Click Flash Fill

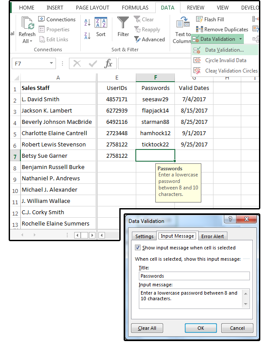coord(210,20)
